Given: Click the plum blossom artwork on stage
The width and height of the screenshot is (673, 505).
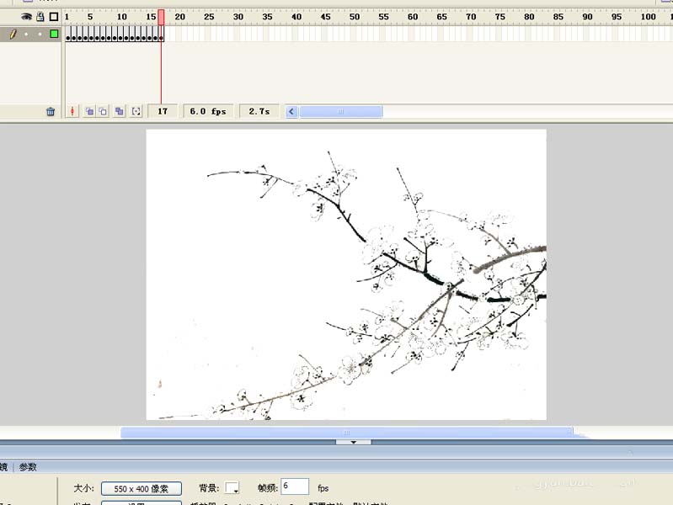Looking at the screenshot, I should 346,274.
